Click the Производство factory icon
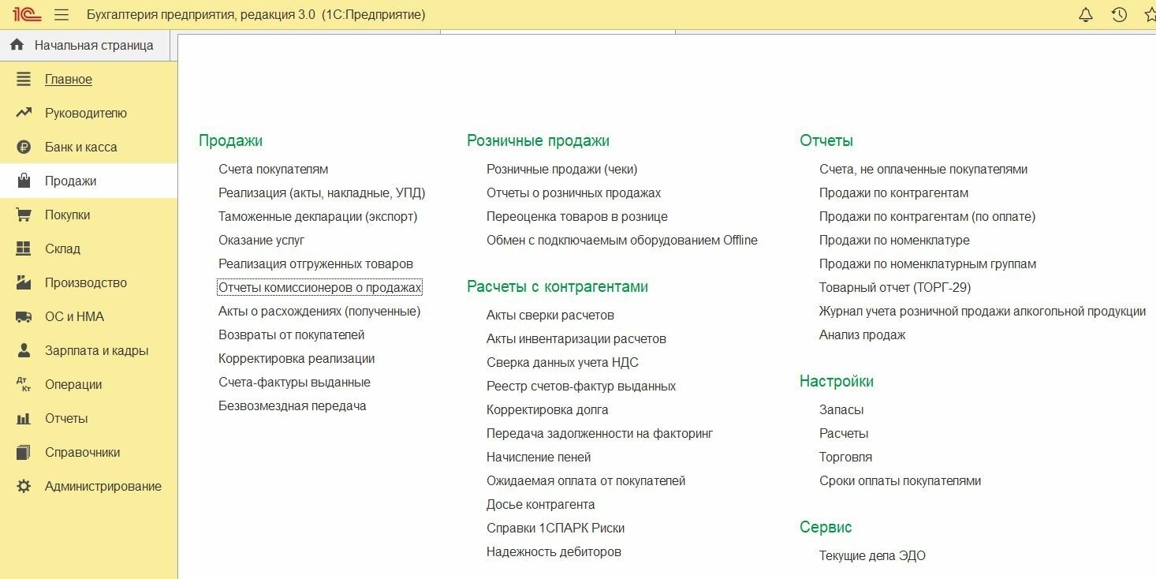 pos(24,282)
